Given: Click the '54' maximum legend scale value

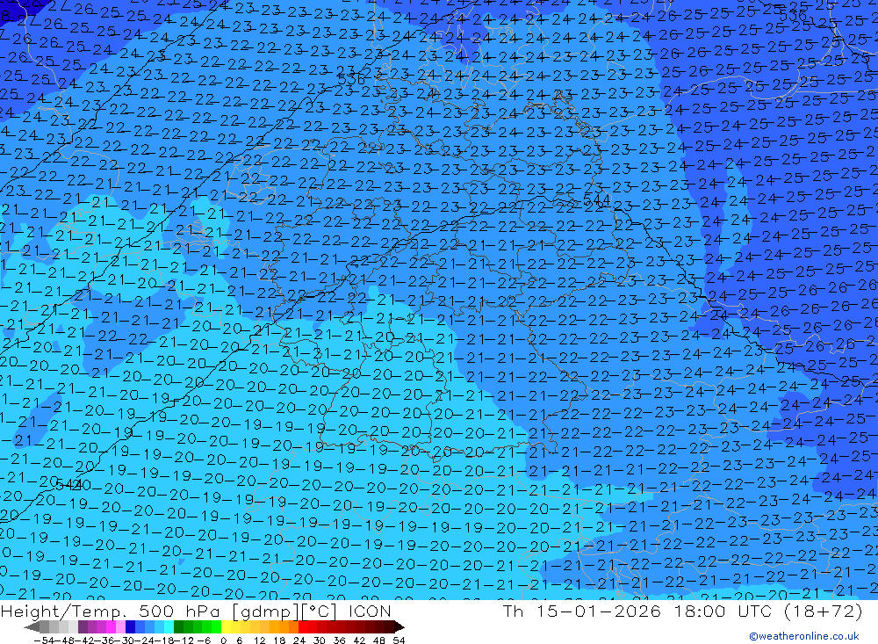Looking at the screenshot, I should pyautogui.click(x=399, y=640).
